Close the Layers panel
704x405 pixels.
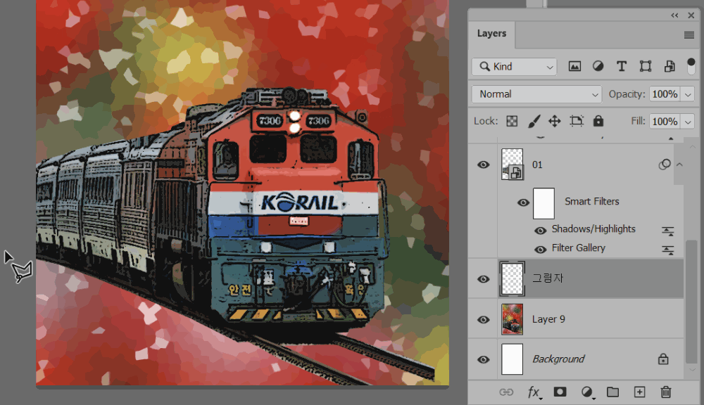coord(691,15)
